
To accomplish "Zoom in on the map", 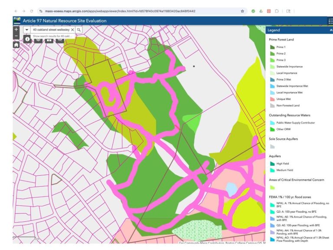I will pyautogui.click(x=16, y=30).
